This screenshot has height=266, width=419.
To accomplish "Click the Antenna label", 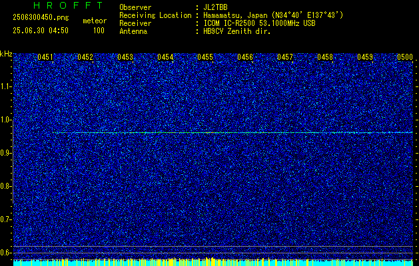I will [133, 31].
